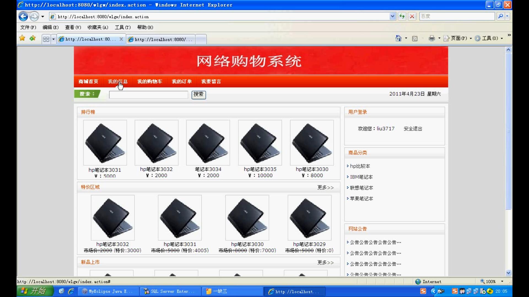
Task: Open 笔记本3034 product thumbnail
Action: coord(208,142)
